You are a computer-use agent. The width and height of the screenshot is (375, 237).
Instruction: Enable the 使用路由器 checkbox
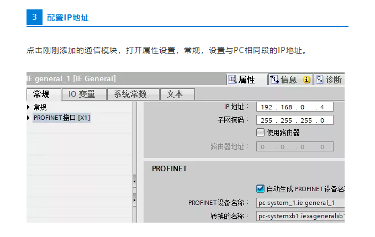[x=261, y=133]
